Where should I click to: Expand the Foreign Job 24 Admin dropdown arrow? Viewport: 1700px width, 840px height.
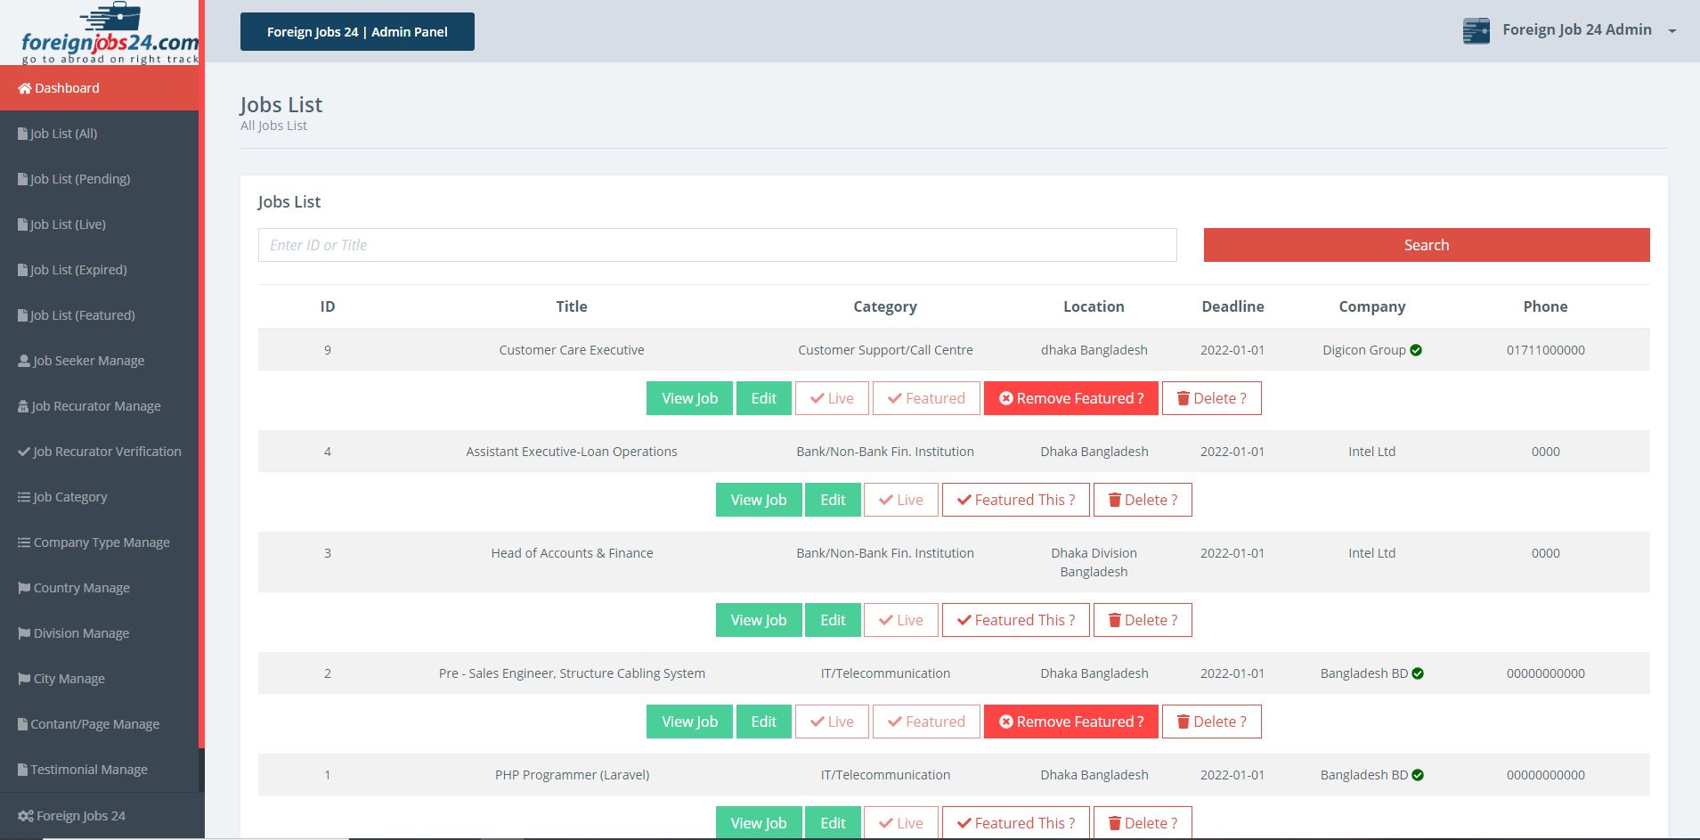pos(1672,31)
